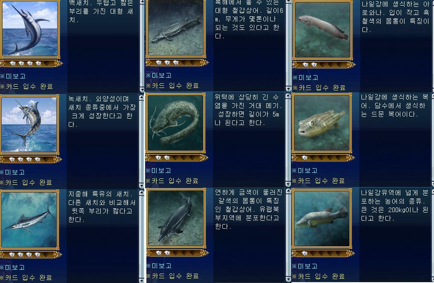Image resolution: width=434 pixels, height=283 pixels.
Task: Click the gem rating bar under pufferfish card
Action: coord(322,158)
